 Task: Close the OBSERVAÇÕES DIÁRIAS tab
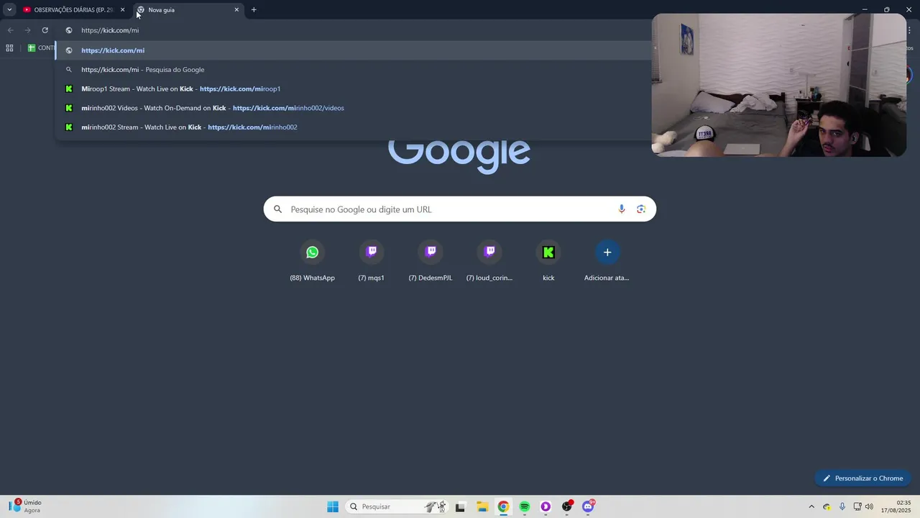tap(122, 10)
